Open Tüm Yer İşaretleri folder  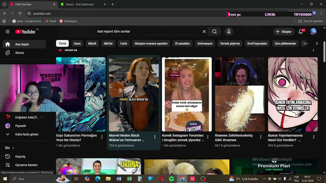click(310, 21)
